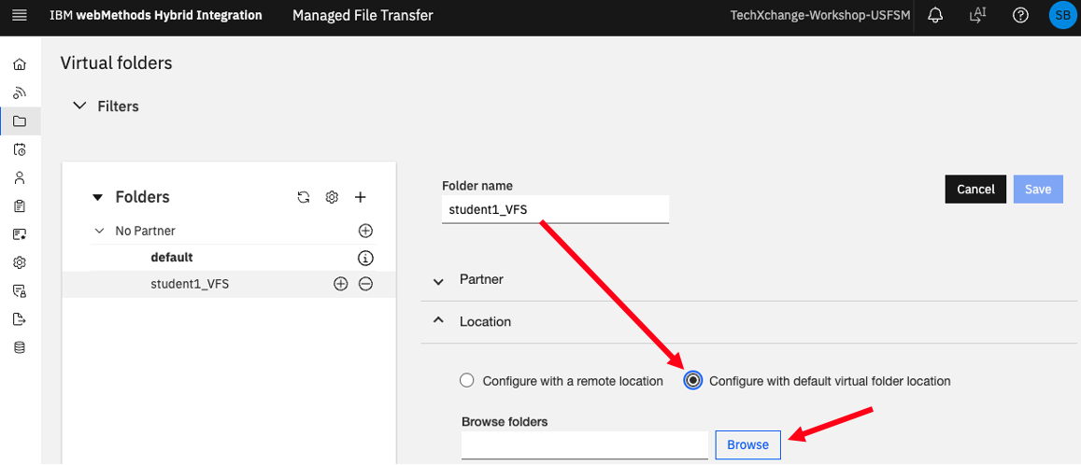Open the notifications bell

coord(935,15)
